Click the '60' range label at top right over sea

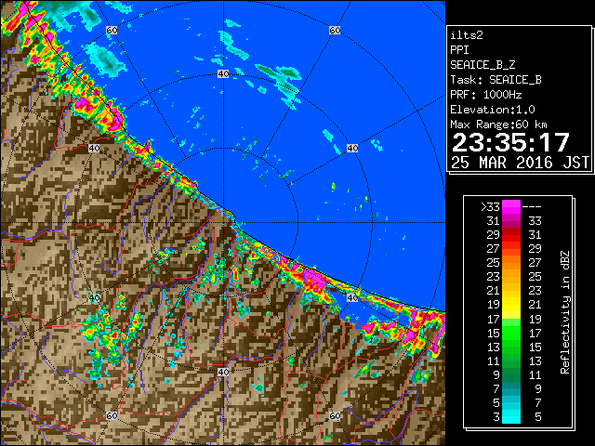(335, 31)
